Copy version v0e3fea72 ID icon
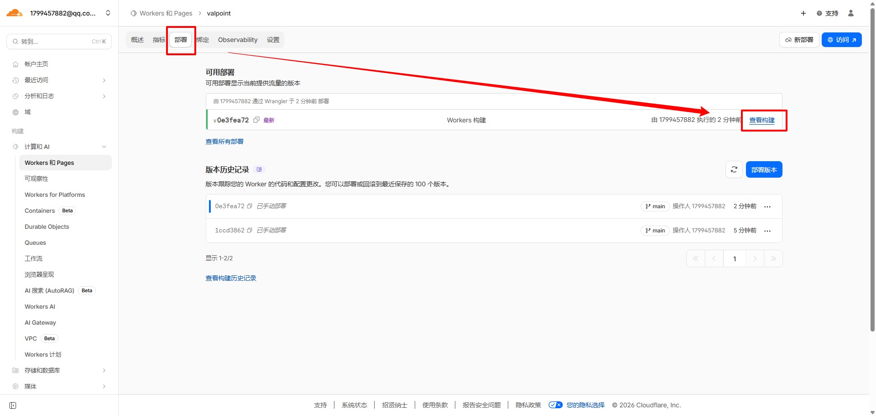Screen dimensions: 876x416 pyautogui.click(x=256, y=120)
